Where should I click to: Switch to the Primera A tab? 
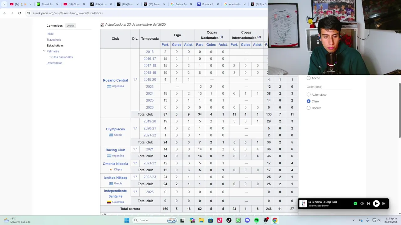[208, 4]
